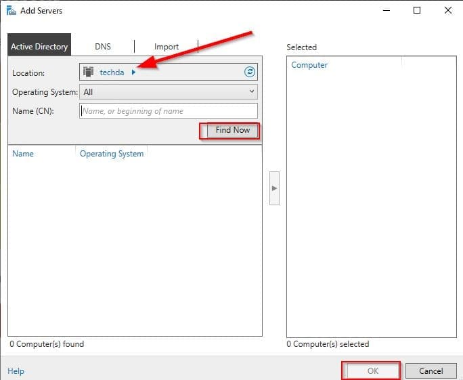This screenshot has width=463, height=380.
Task: Click the refresh icon in Location field
Action: coord(249,72)
